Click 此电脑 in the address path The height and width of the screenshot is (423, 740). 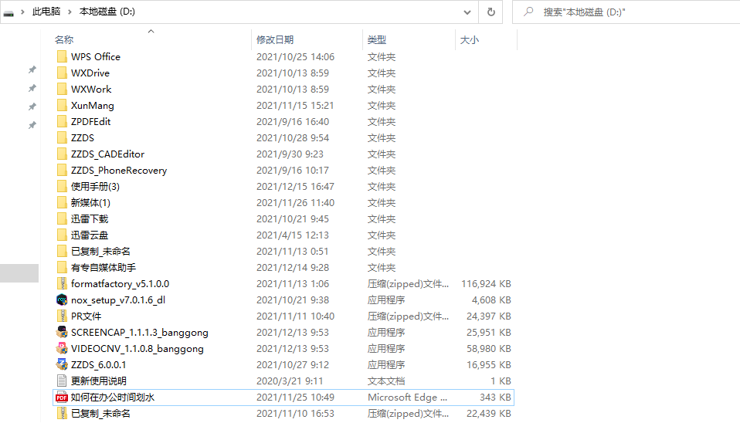point(46,12)
